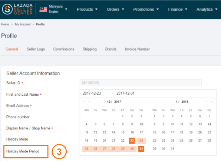Click the My Account breadcrumb link

[23, 24]
